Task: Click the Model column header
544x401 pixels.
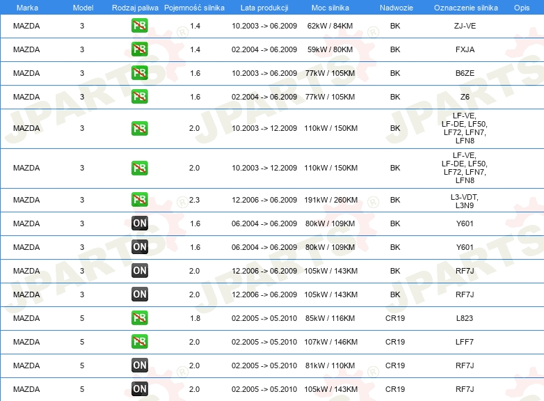Action: click(83, 8)
